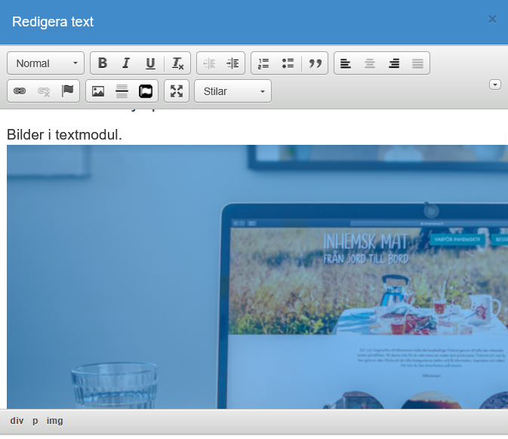Click the laptop image in the editor
The width and height of the screenshot is (508, 439).
pyautogui.click(x=257, y=279)
